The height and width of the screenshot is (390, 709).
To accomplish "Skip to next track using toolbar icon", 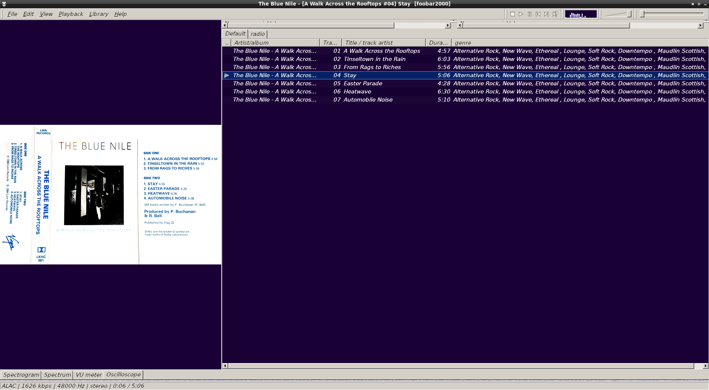I will click(x=547, y=14).
